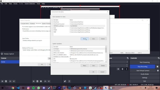
Task: Move the scene down with the Scenes down arrow
Action: click(14, 81)
